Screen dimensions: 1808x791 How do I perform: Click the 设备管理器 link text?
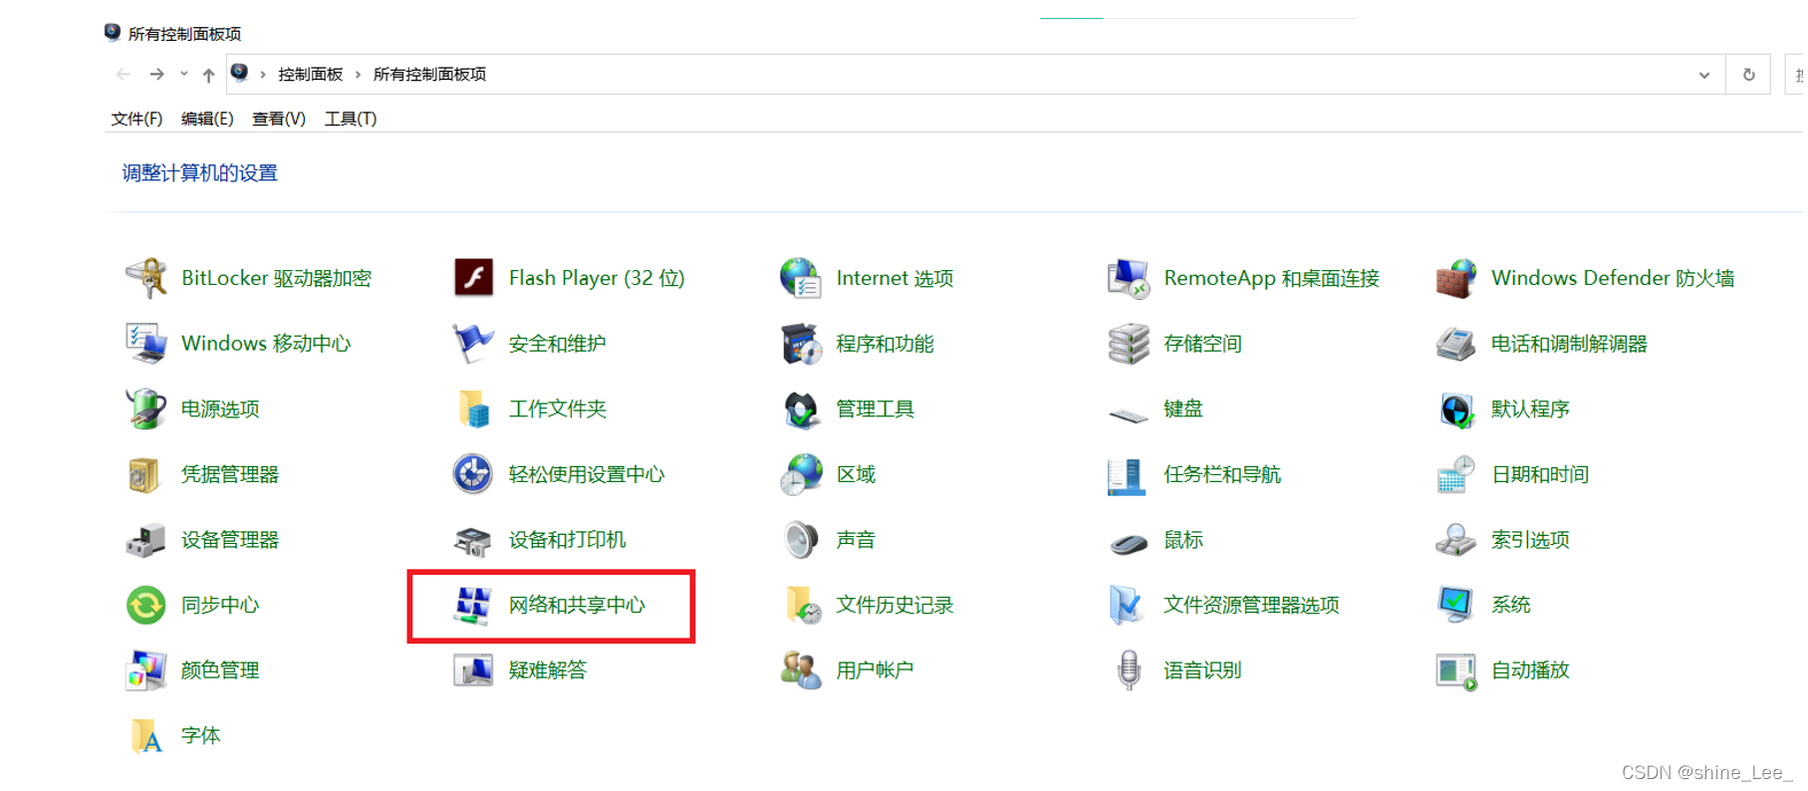coord(230,540)
